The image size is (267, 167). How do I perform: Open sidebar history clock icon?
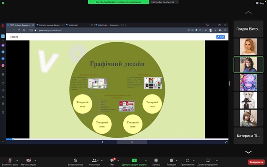pos(3,90)
